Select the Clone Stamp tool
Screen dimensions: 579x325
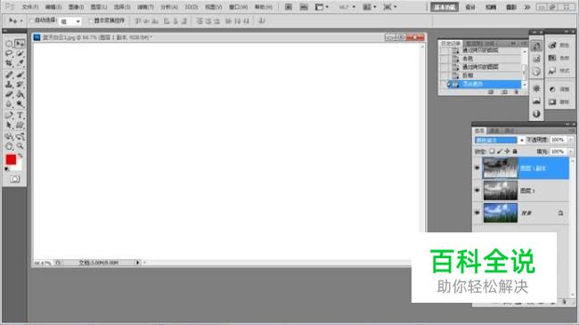coord(9,85)
